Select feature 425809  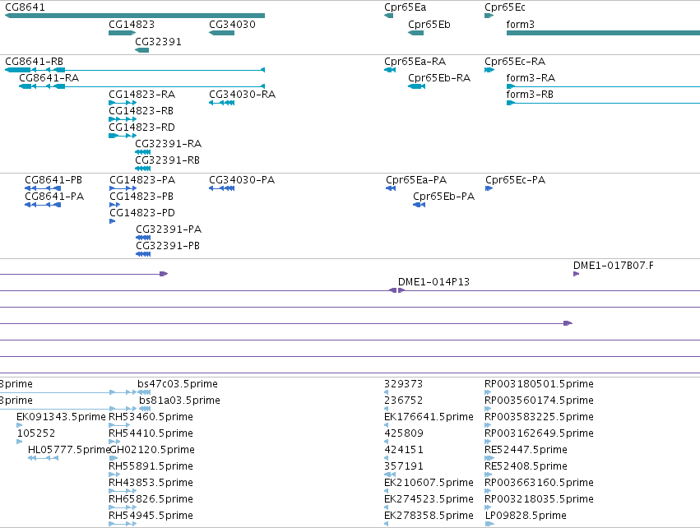[386, 442]
